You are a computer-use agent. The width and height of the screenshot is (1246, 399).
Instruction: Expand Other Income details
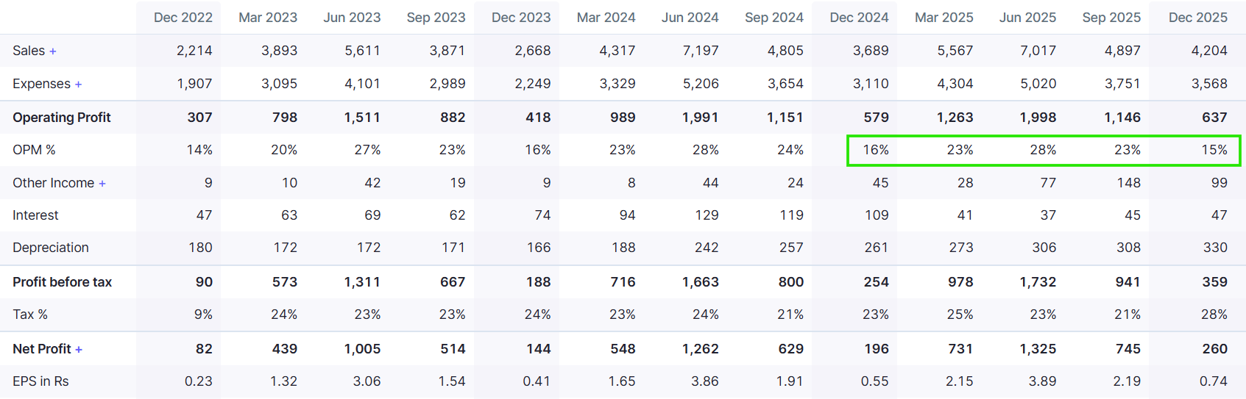102,184
